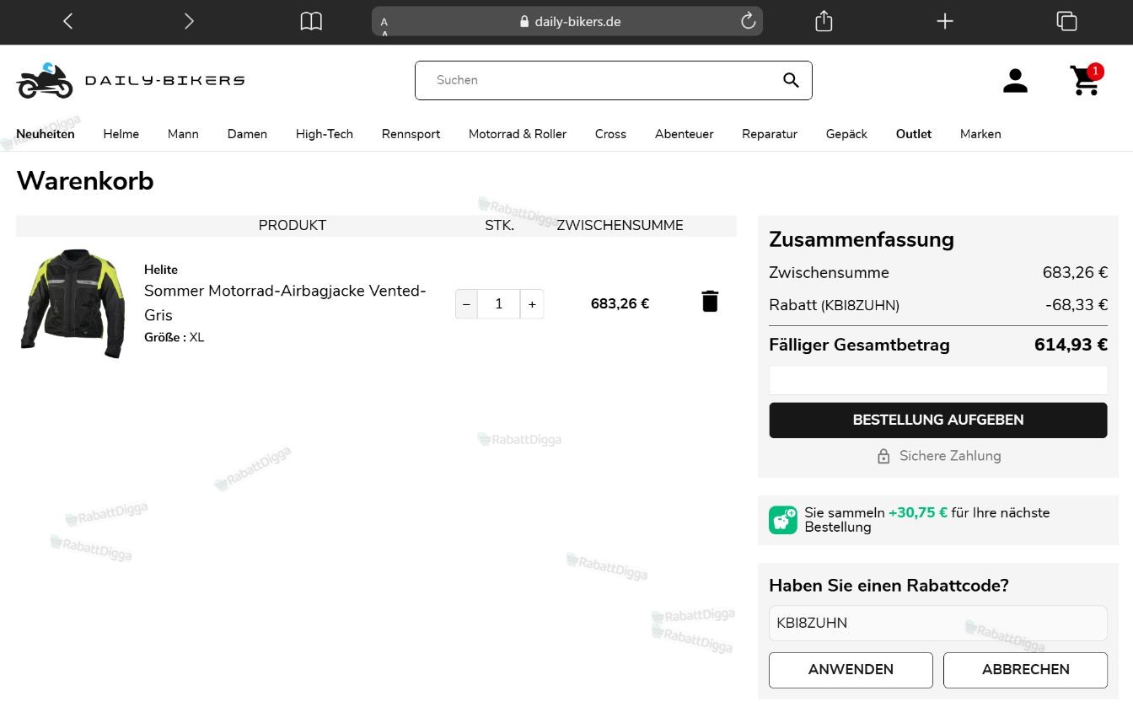Click the Daily-Bikers motorcycle logo
This screenshot has height=707, width=1133.
pos(131,80)
